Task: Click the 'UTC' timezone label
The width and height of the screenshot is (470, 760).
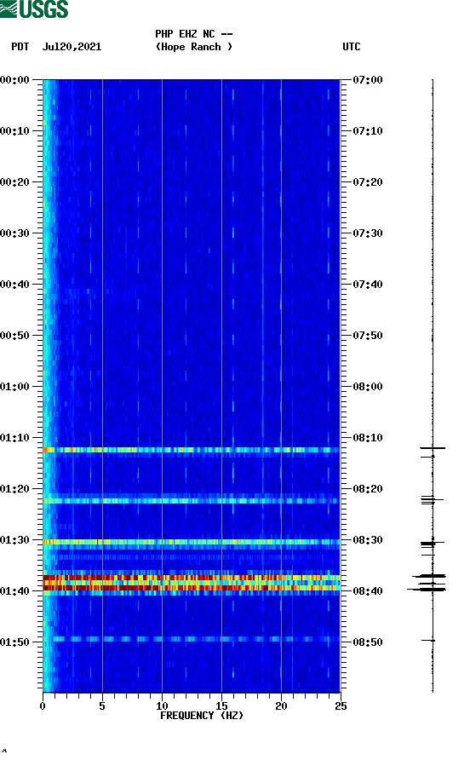Action: [352, 47]
